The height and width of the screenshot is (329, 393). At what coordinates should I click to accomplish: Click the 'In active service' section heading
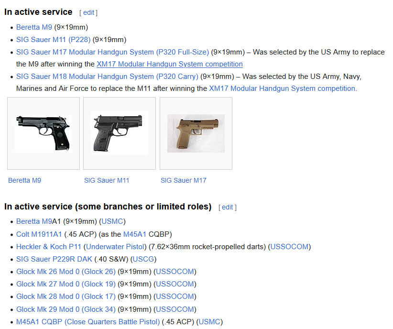click(x=38, y=12)
